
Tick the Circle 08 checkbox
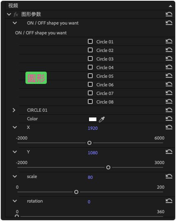tap(90, 101)
